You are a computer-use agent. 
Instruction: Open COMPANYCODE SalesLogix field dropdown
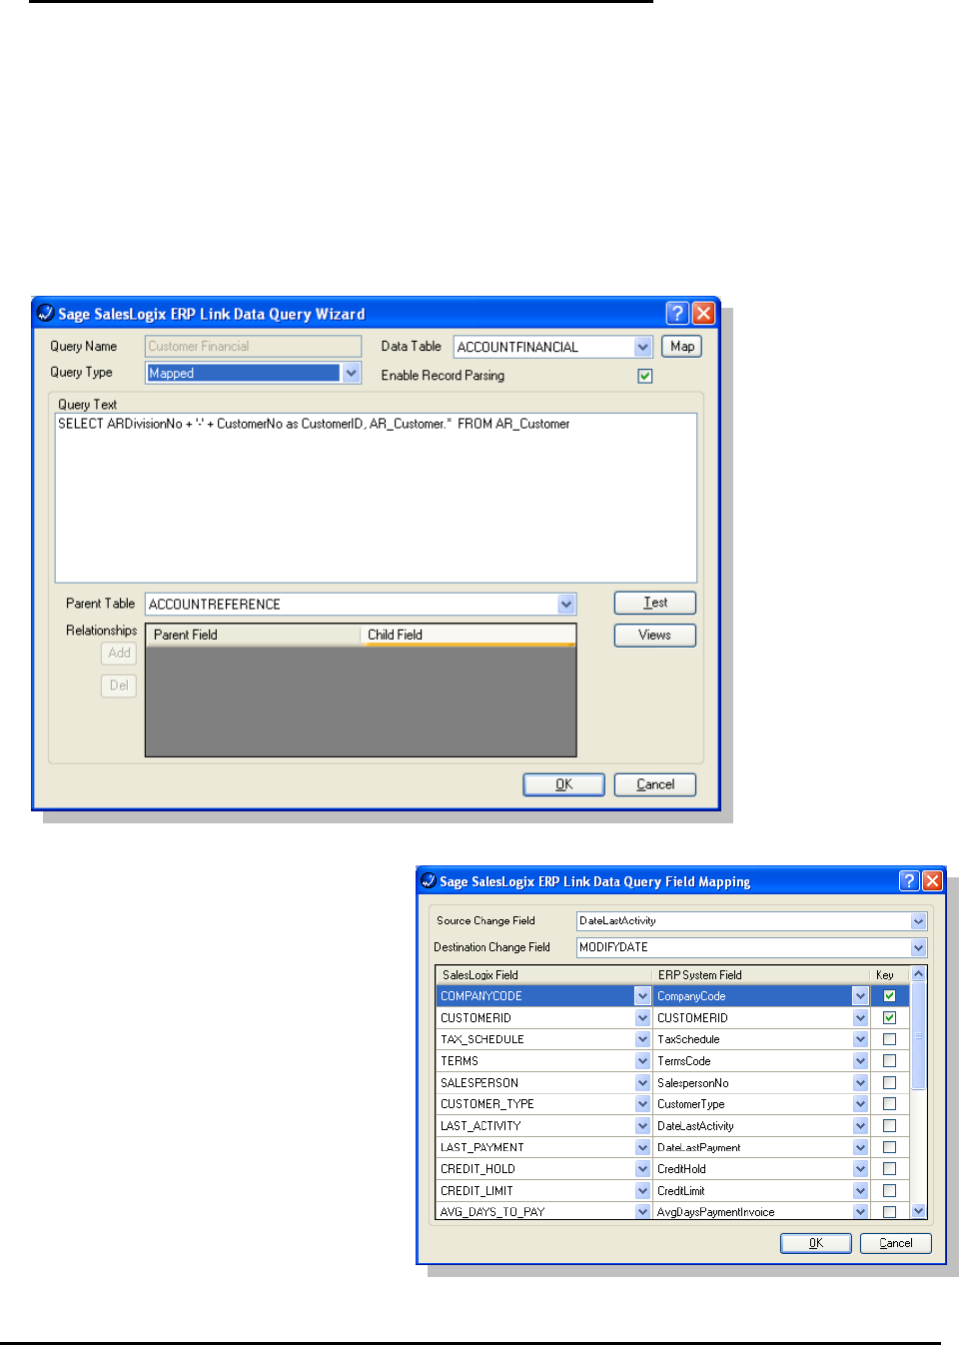point(643,996)
